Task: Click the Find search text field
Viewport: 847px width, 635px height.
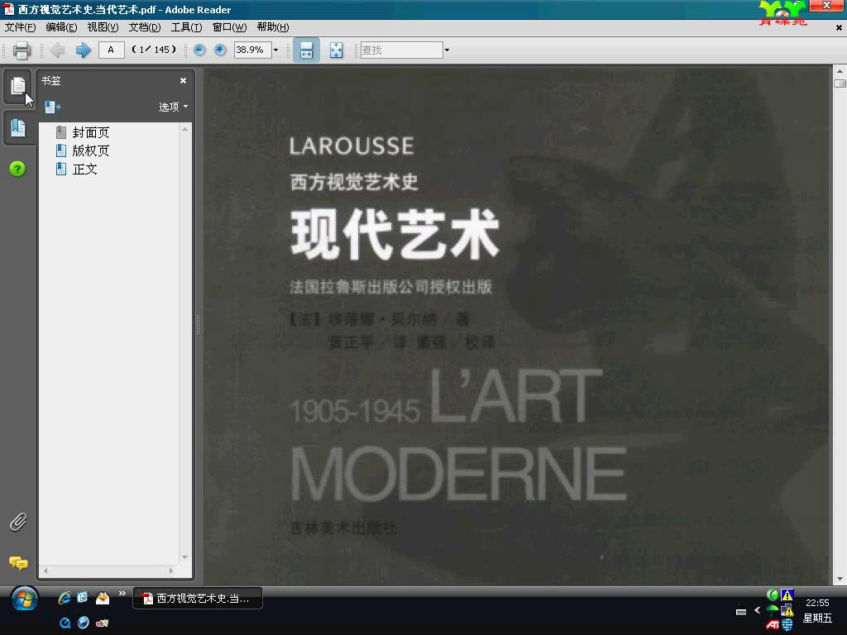Action: click(401, 50)
